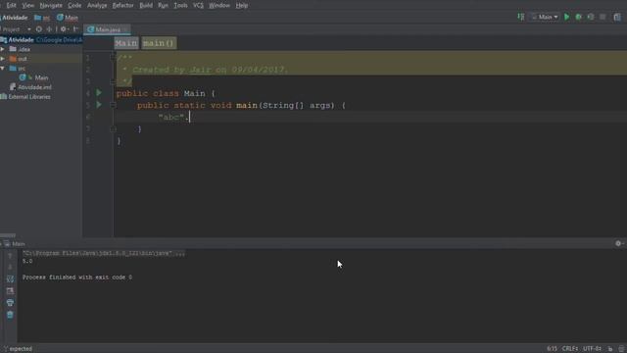Click the Make Project icon near run configuration
Viewport: 627px width, 353px height.
521,17
